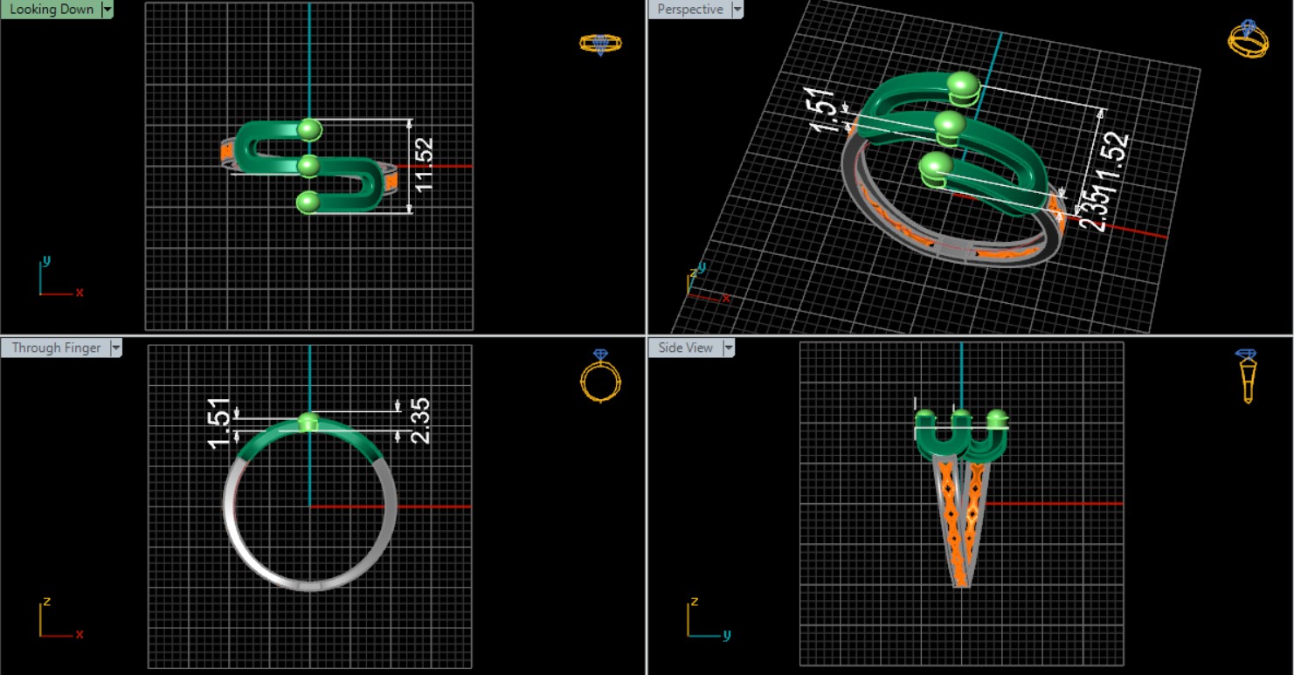Click the ring icon in Side View viewport

pos(1247,375)
